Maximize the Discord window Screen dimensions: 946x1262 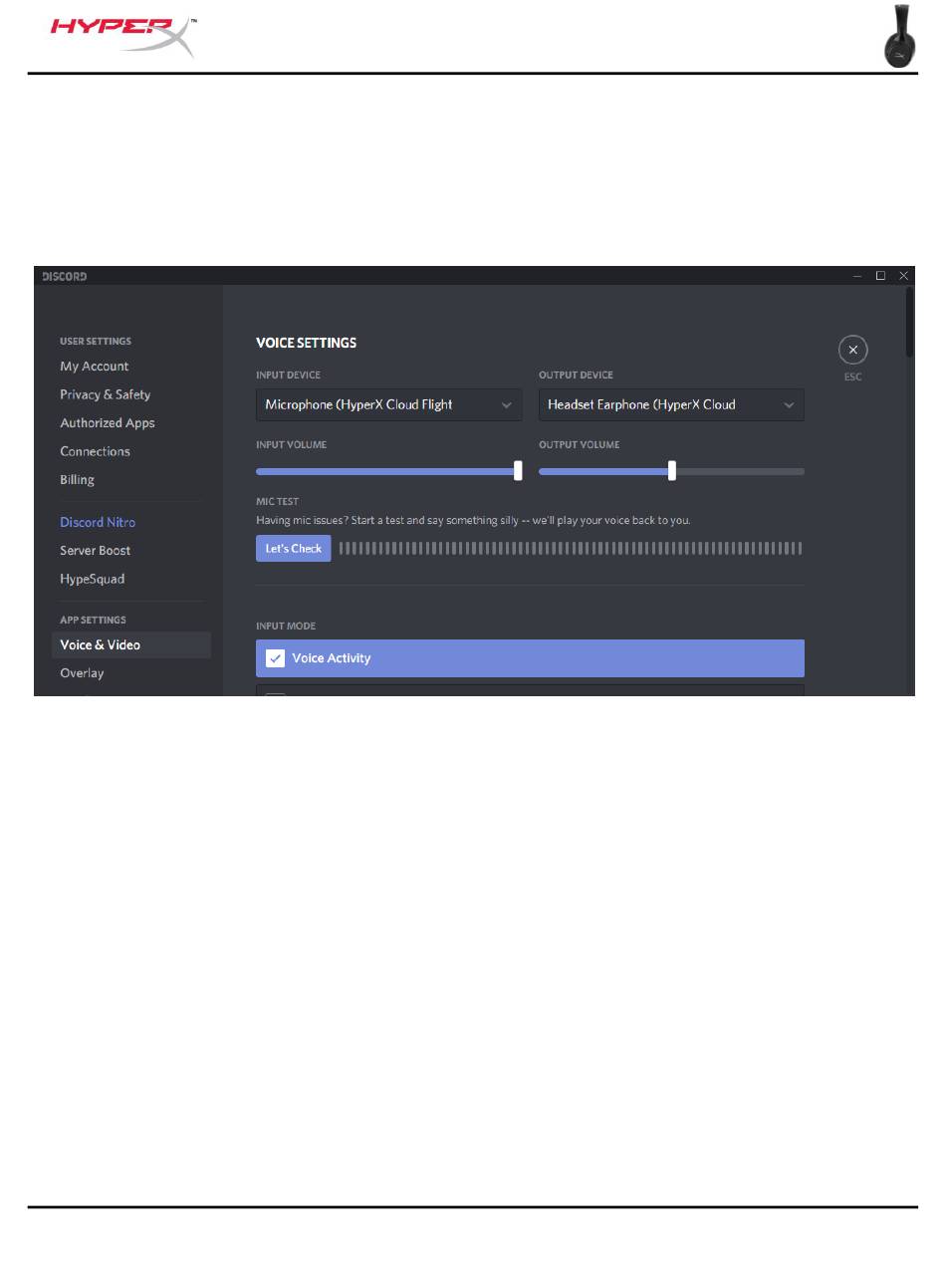coord(880,276)
